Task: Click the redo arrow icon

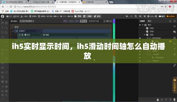Action: pos(131,16)
